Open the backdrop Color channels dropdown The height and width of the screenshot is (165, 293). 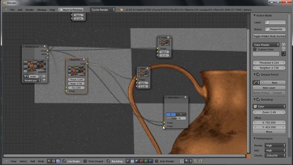(x=269, y=106)
